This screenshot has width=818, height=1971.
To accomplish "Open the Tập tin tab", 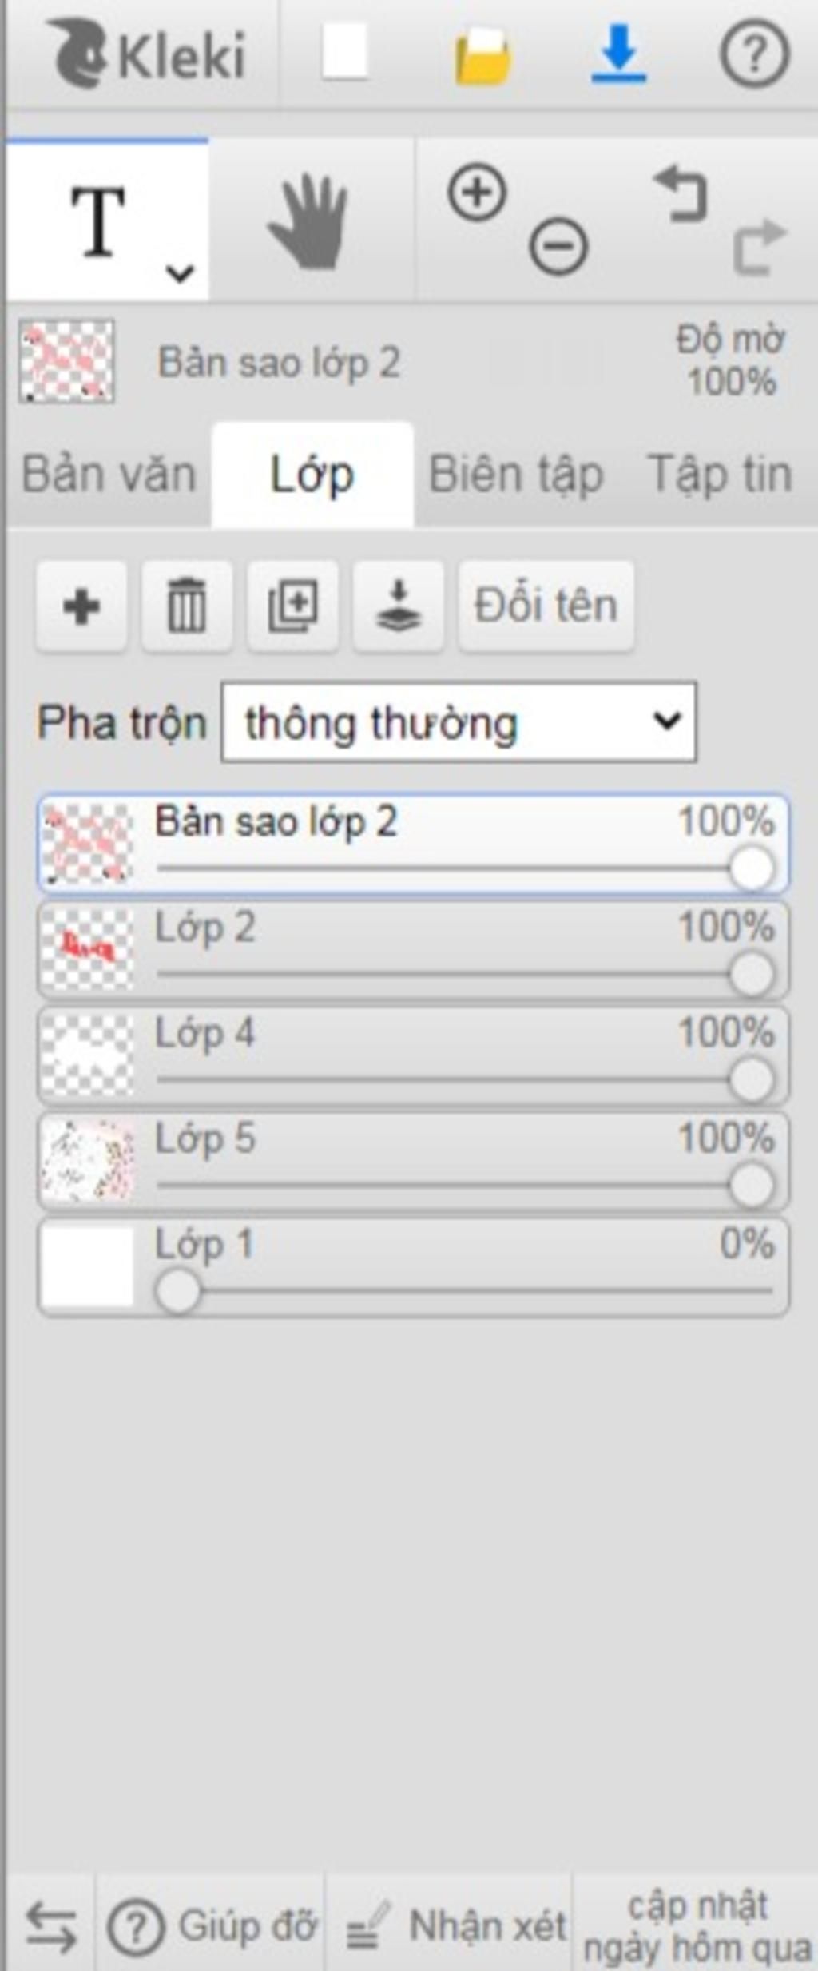I will (x=720, y=475).
